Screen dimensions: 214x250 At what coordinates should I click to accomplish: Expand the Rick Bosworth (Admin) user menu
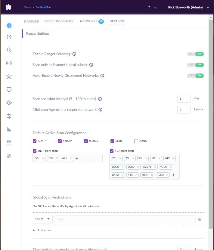tap(189, 7)
